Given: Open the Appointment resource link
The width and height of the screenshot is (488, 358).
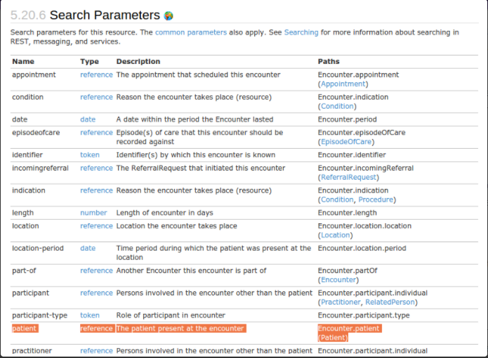Looking at the screenshot, I should (343, 84).
